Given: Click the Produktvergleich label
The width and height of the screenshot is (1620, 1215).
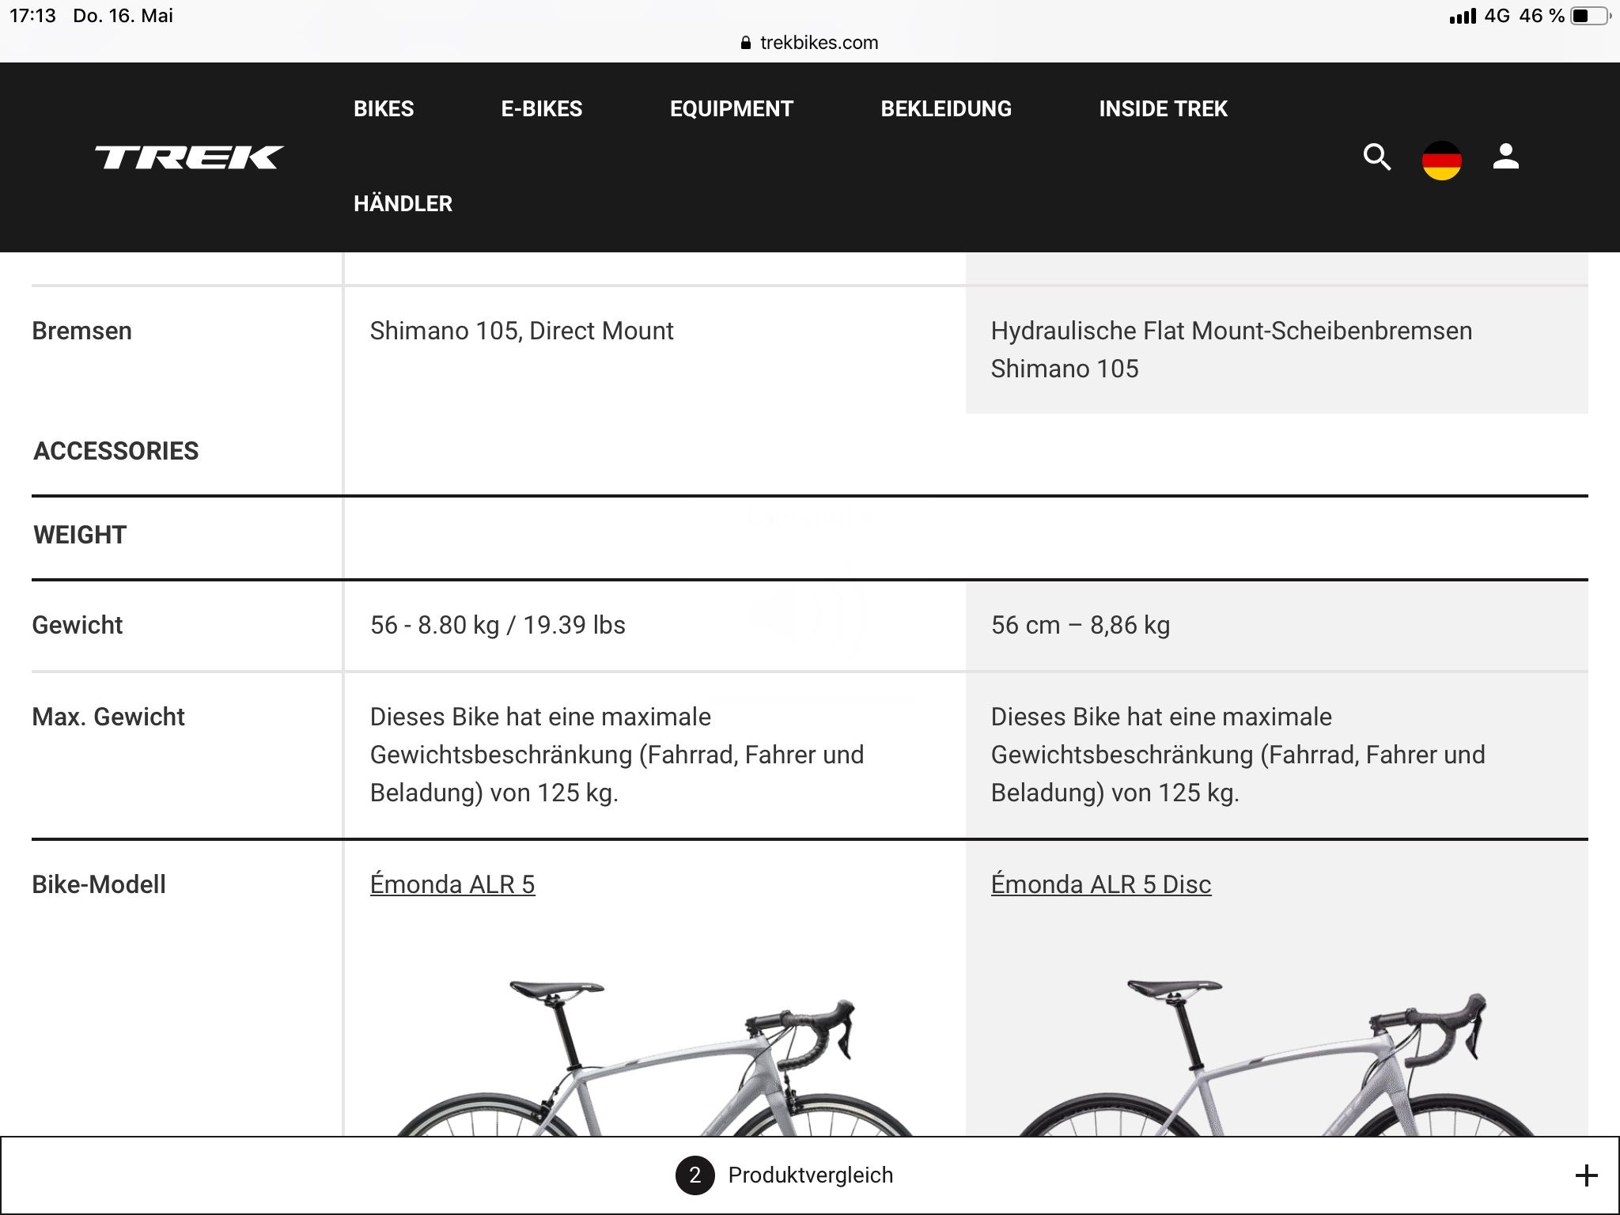Looking at the screenshot, I should pyautogui.click(x=810, y=1175).
